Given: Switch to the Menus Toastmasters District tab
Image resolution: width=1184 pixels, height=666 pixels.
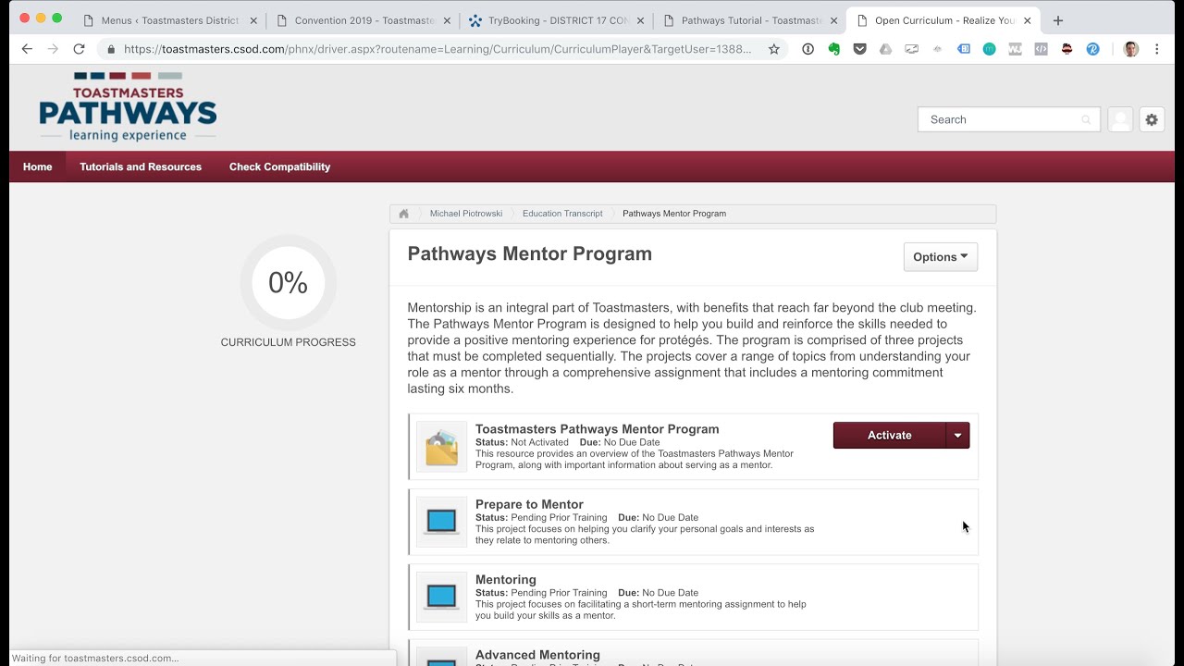Looking at the screenshot, I should [170, 20].
